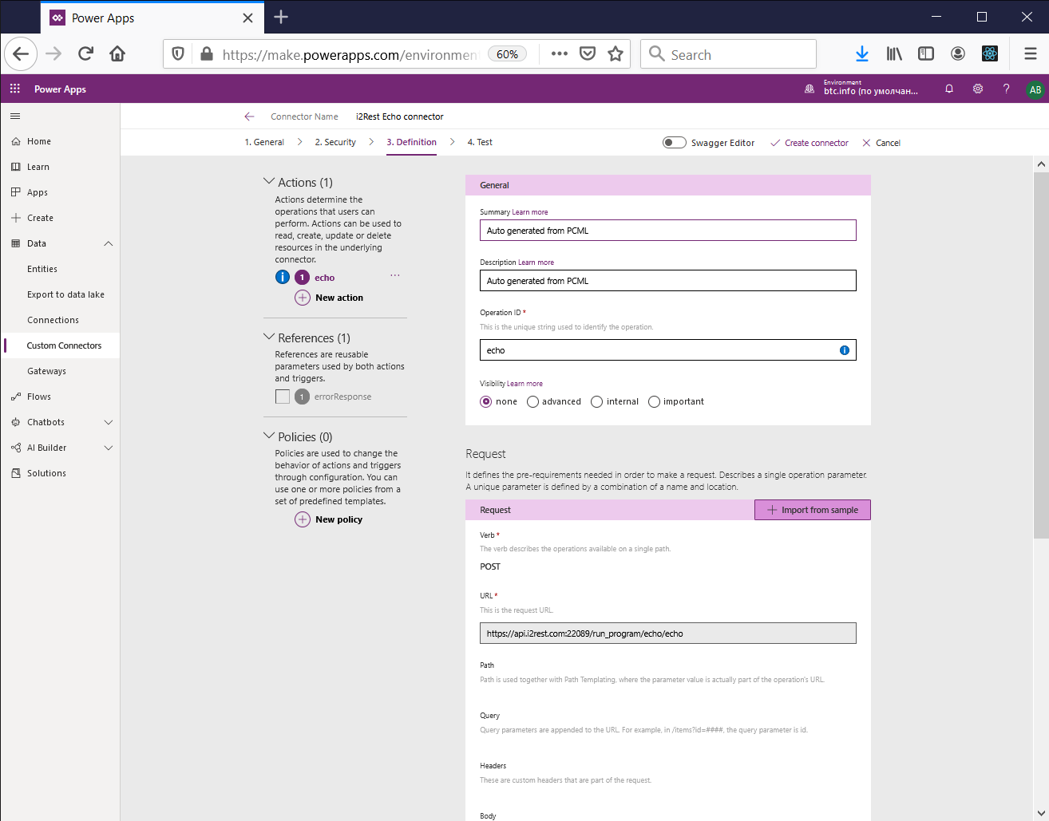Select the internal visibility option
The width and height of the screenshot is (1049, 821).
coord(596,401)
